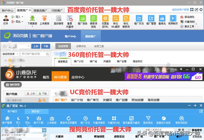Screen dimensions: 204x140
Task: Open 关键词推荐 icon in Sogou 推广管家
Action: tap(99, 118)
